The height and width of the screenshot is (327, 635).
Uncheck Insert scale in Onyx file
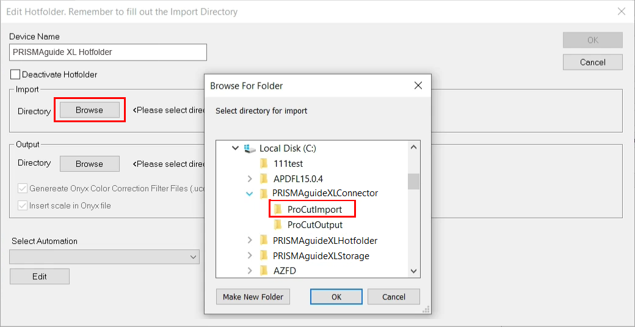click(x=24, y=206)
